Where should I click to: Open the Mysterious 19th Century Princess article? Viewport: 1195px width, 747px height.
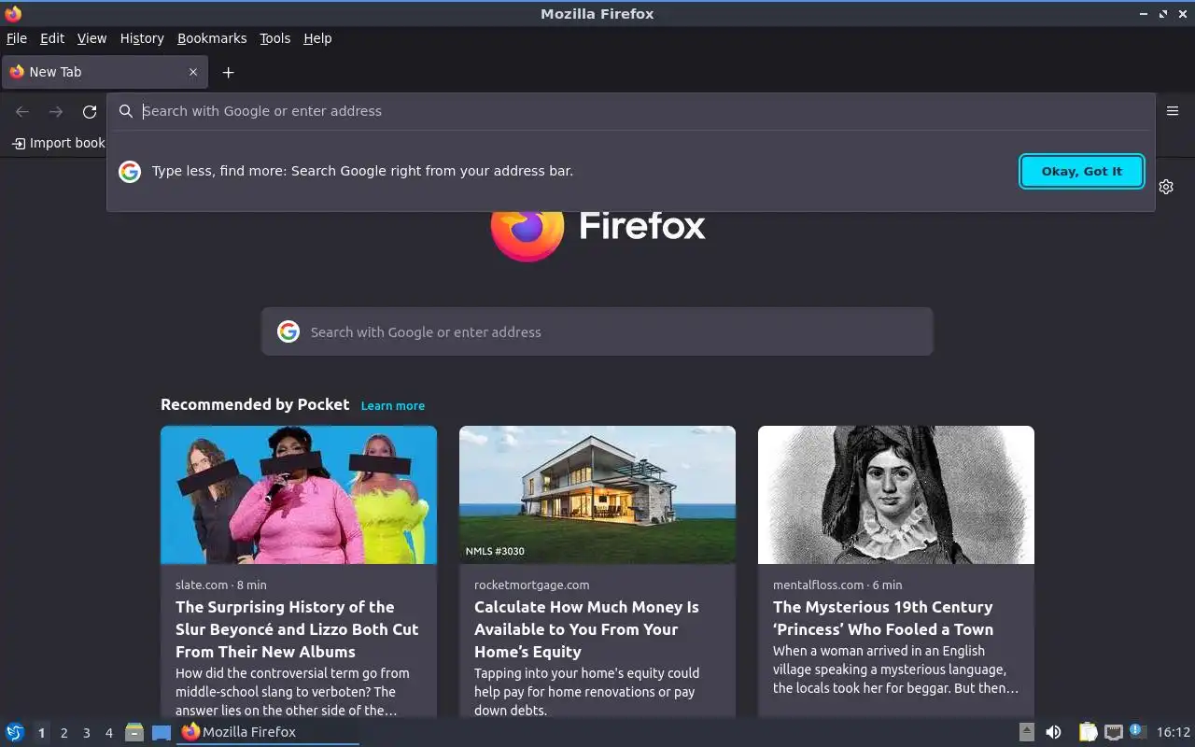[883, 618]
